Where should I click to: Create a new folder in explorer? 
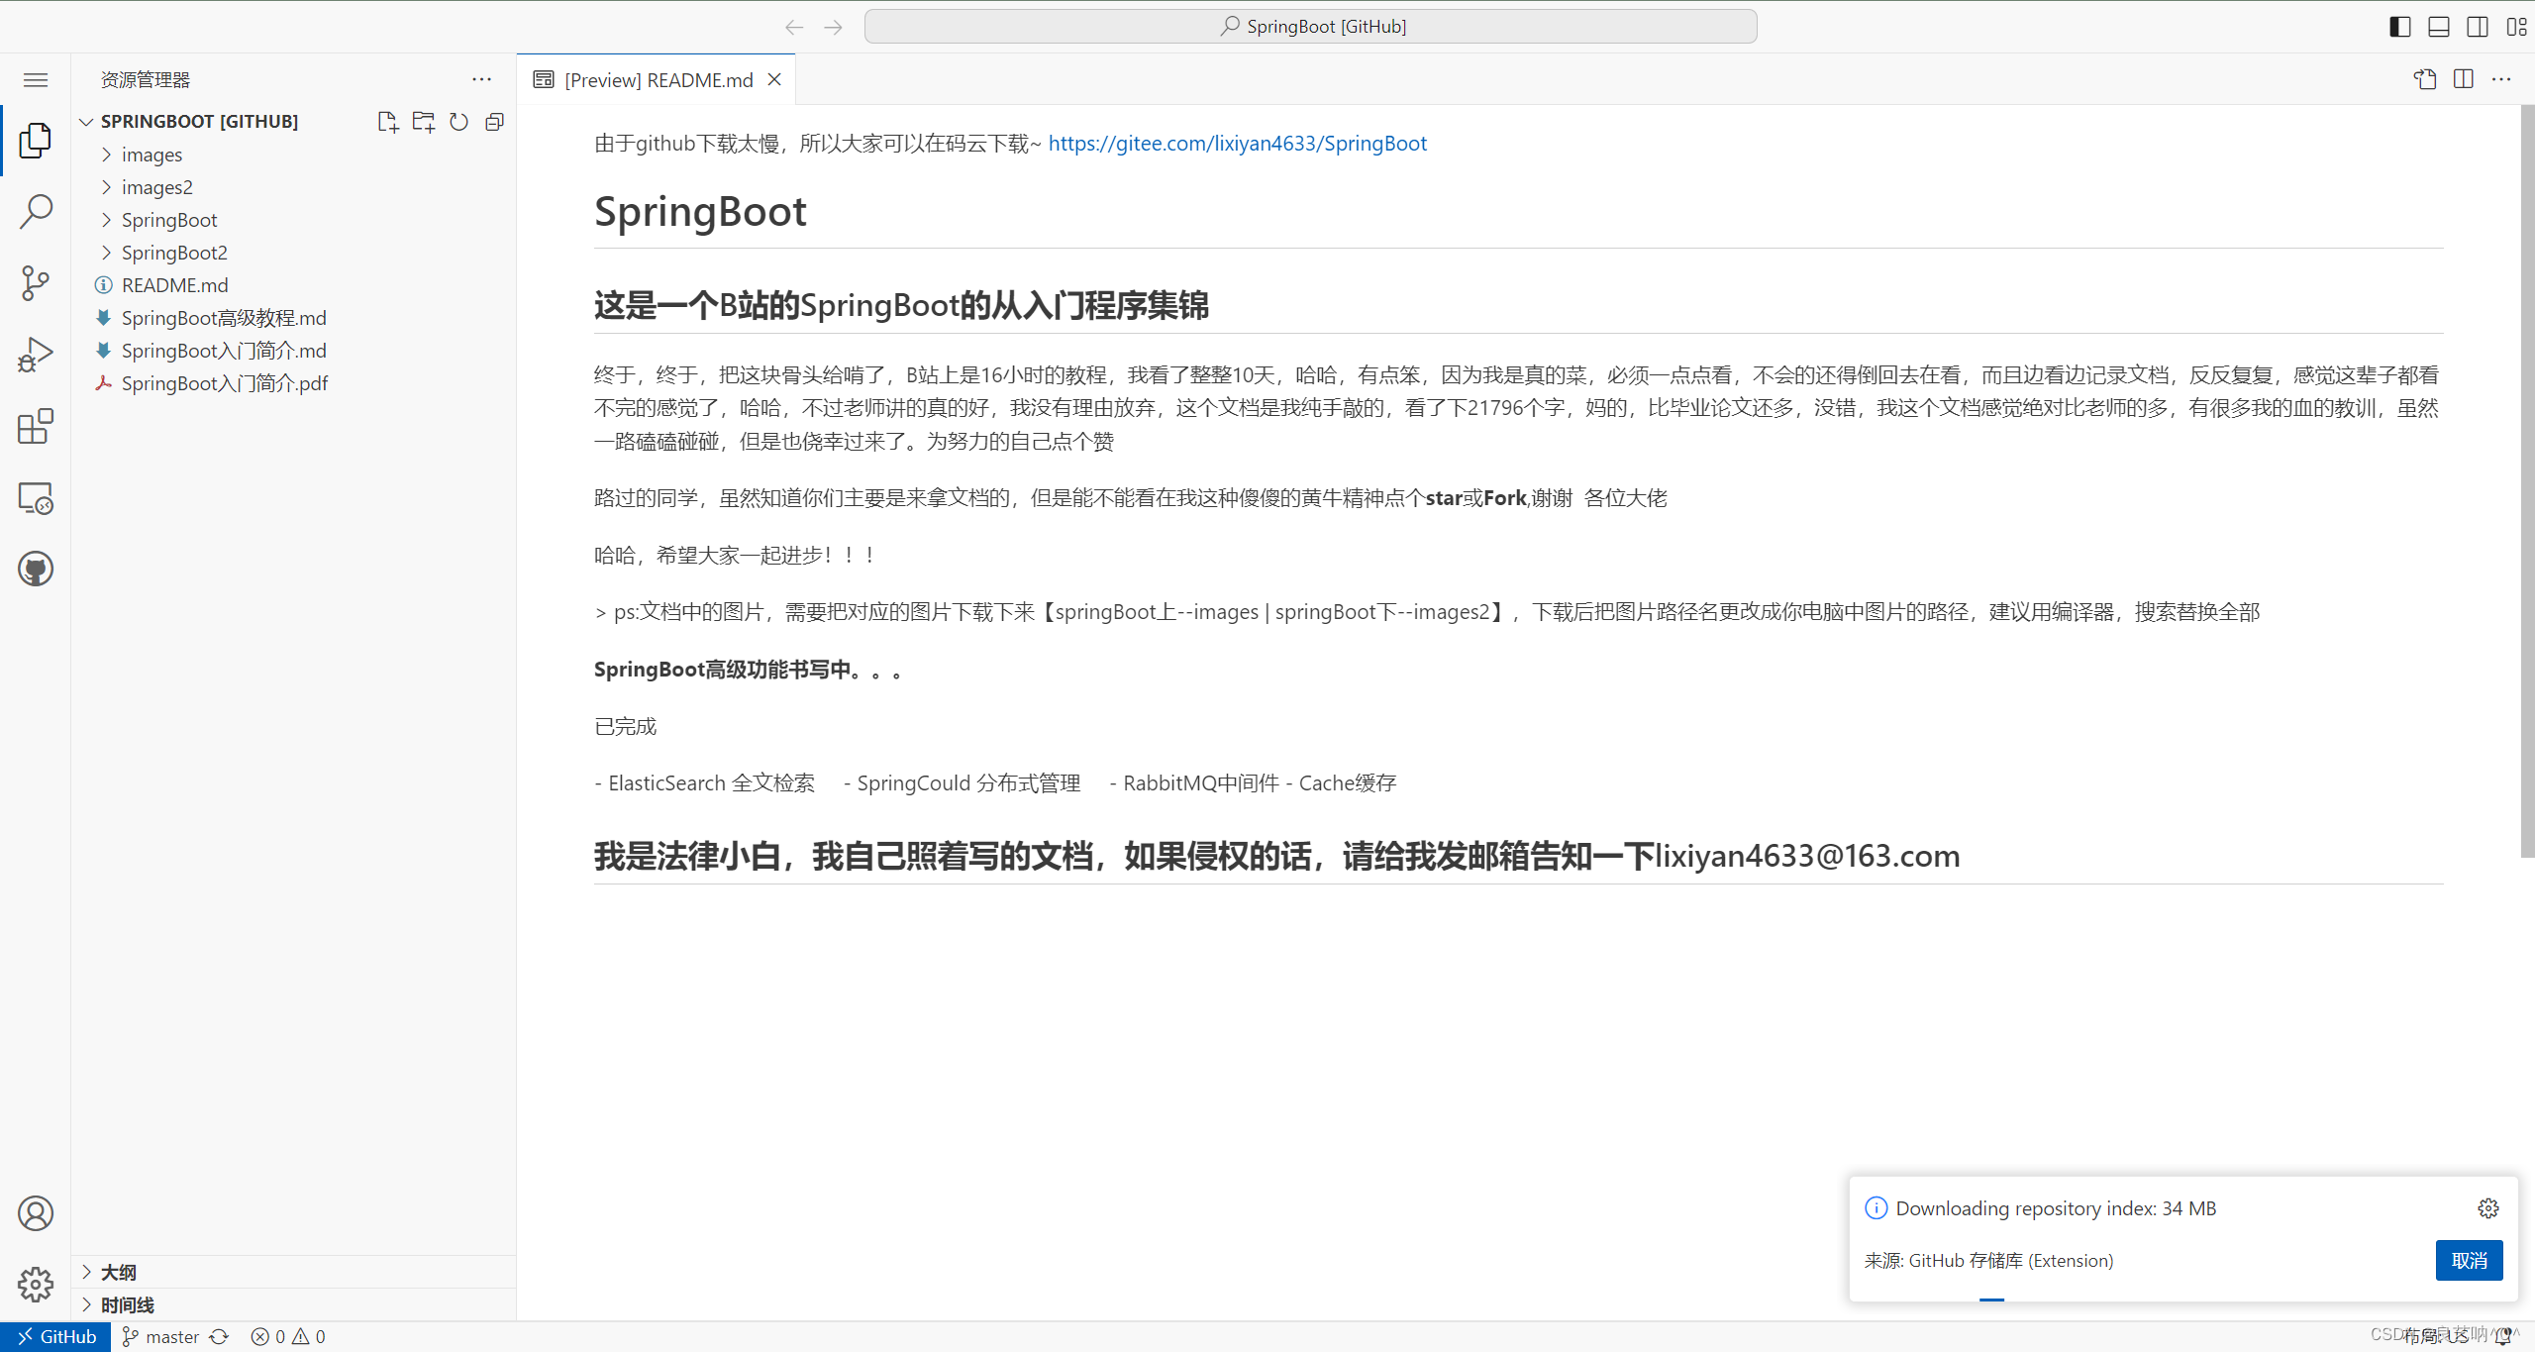pyautogui.click(x=423, y=122)
